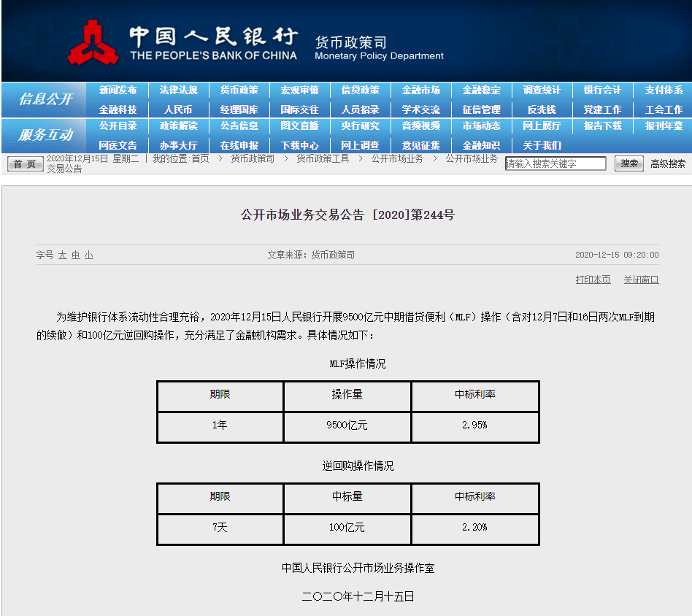692x616 pixels.
Task: Click the announcement title [2020]第244号
Action: point(347,215)
